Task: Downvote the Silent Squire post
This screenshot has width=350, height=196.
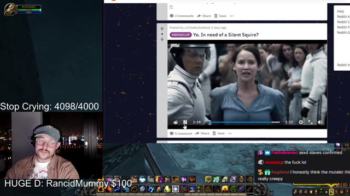Action: click(162, 39)
